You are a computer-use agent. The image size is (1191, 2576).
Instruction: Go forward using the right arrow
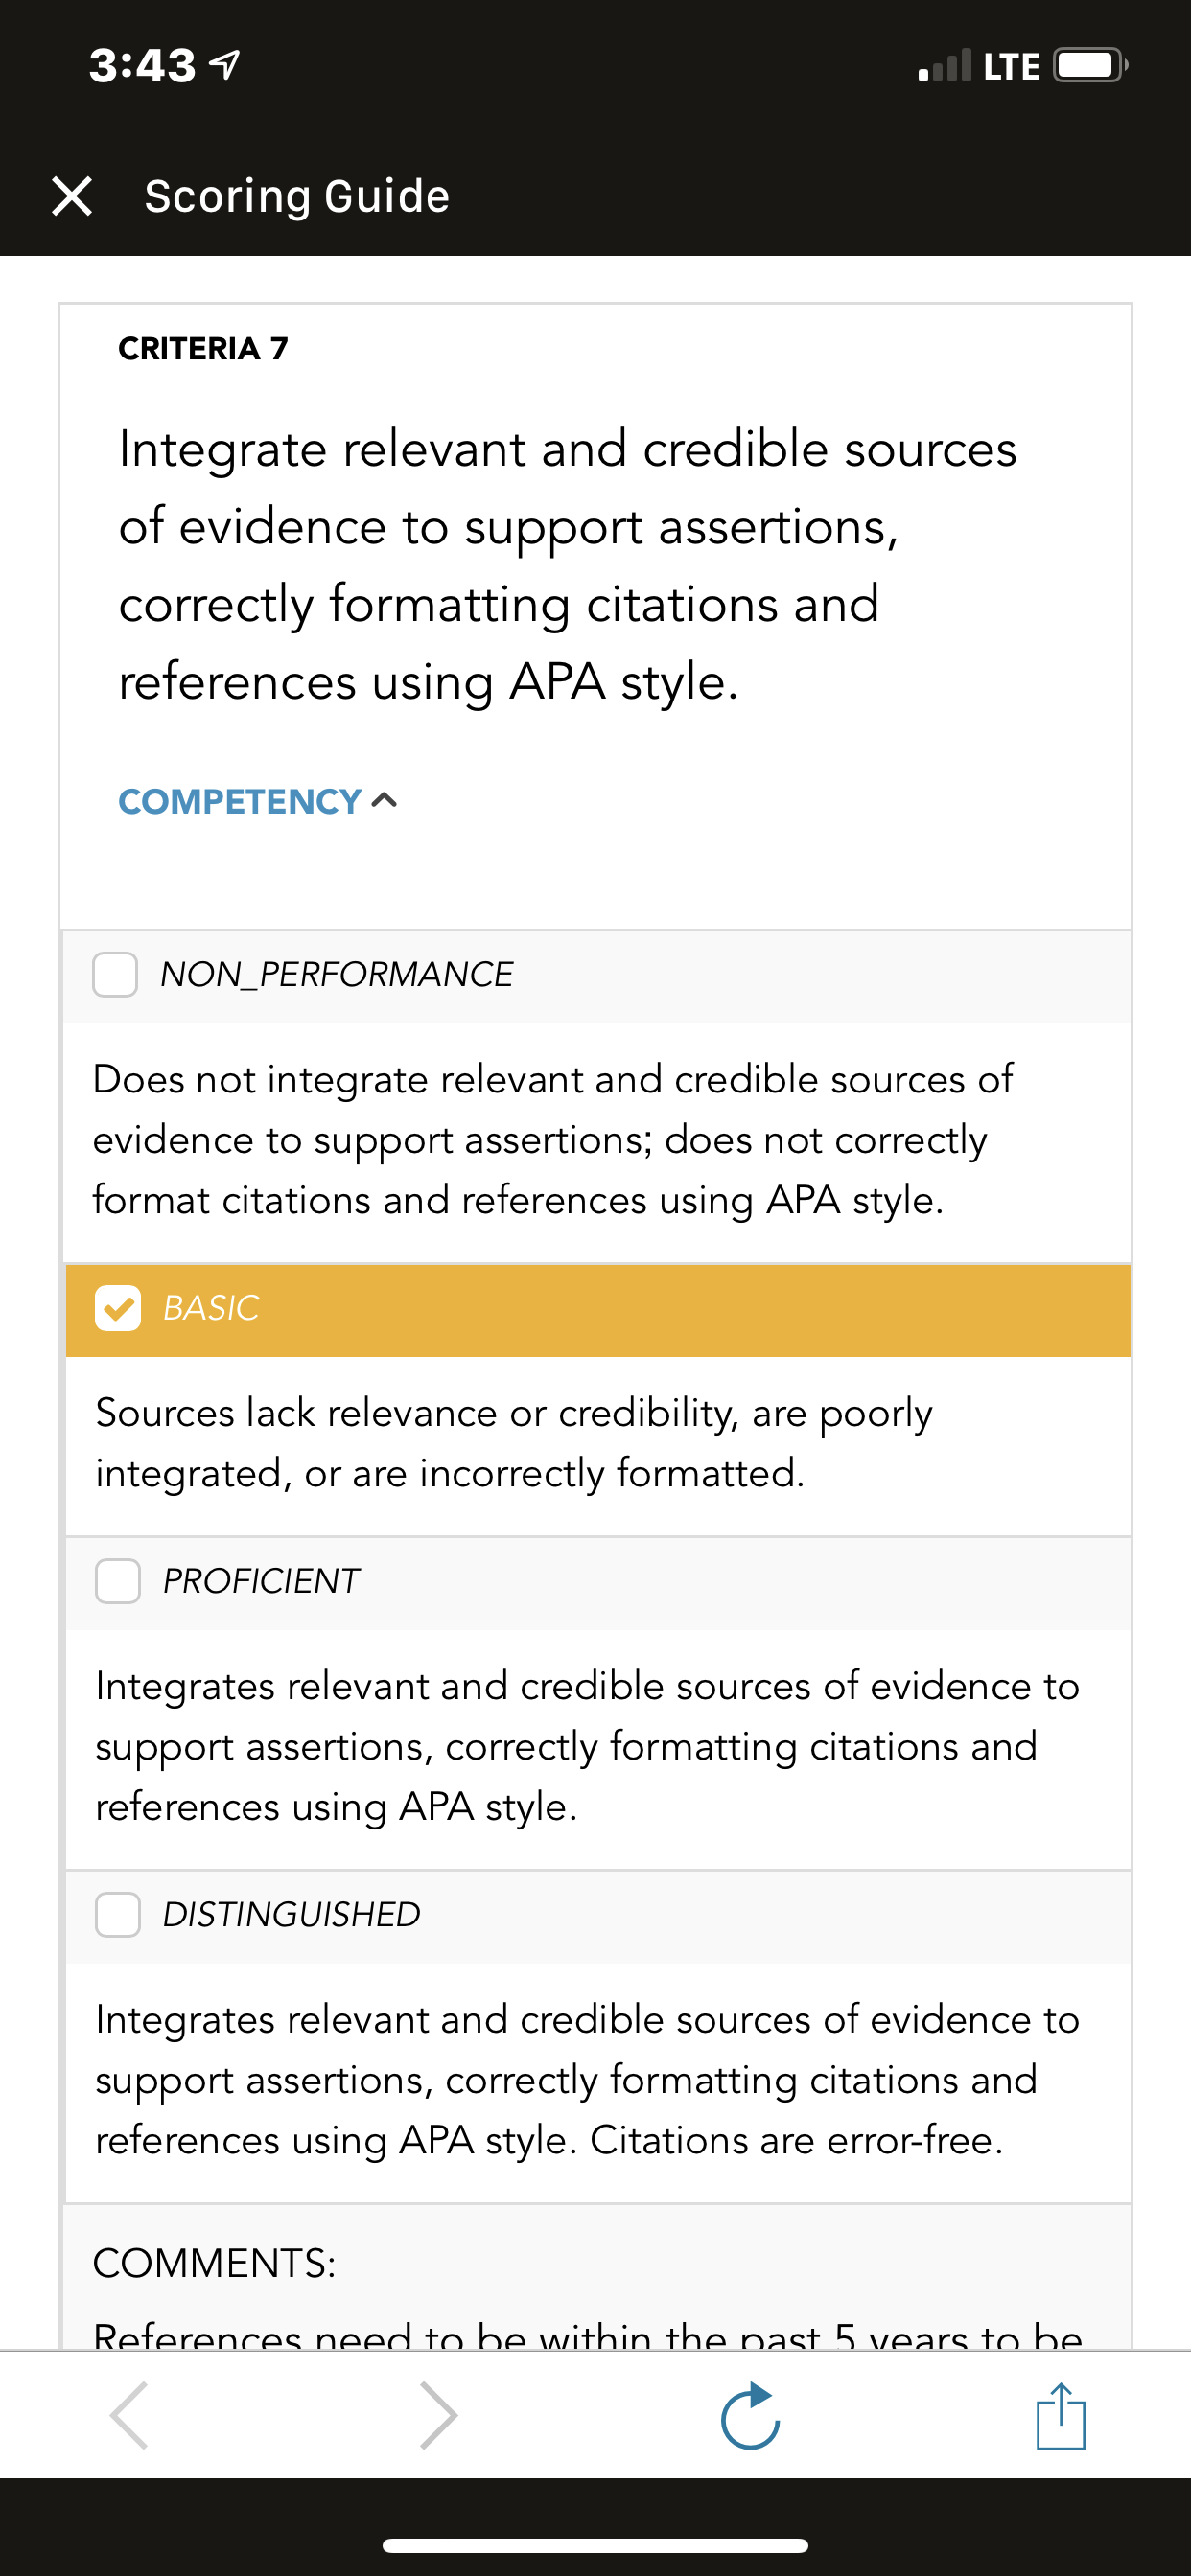[438, 2415]
